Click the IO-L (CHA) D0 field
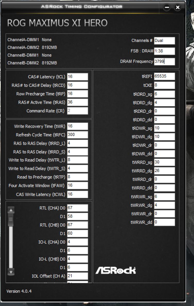This screenshot has width=194, height=306. 78,242
